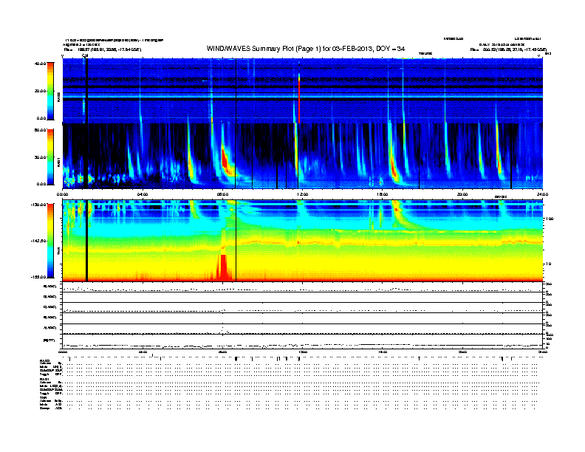Click the RAD2 panel color scale bar
This screenshot has height=452, width=585.
click(x=50, y=91)
